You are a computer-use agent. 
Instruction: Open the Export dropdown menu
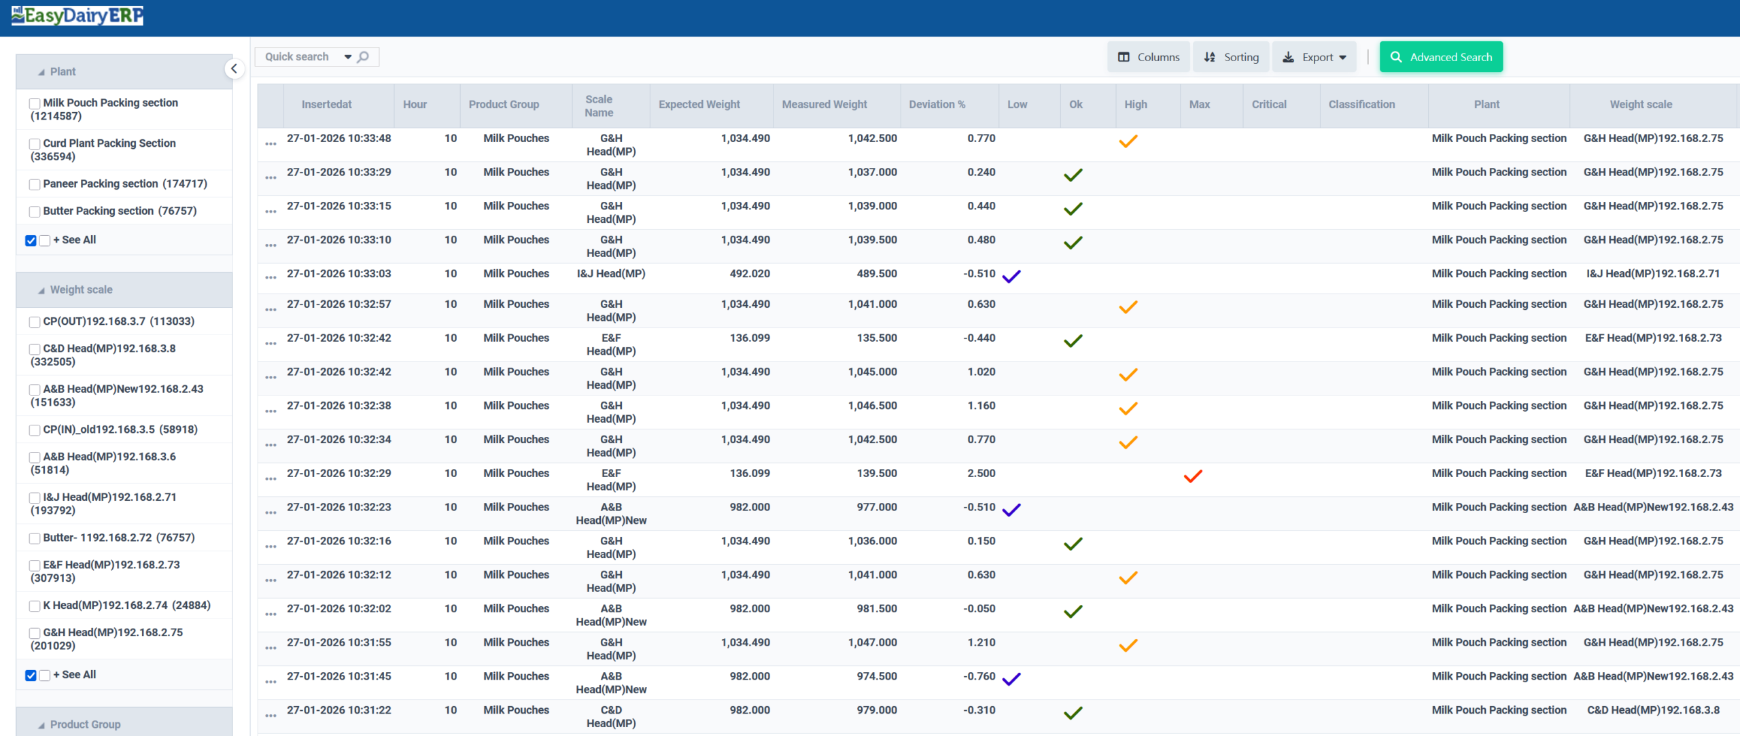point(1314,57)
